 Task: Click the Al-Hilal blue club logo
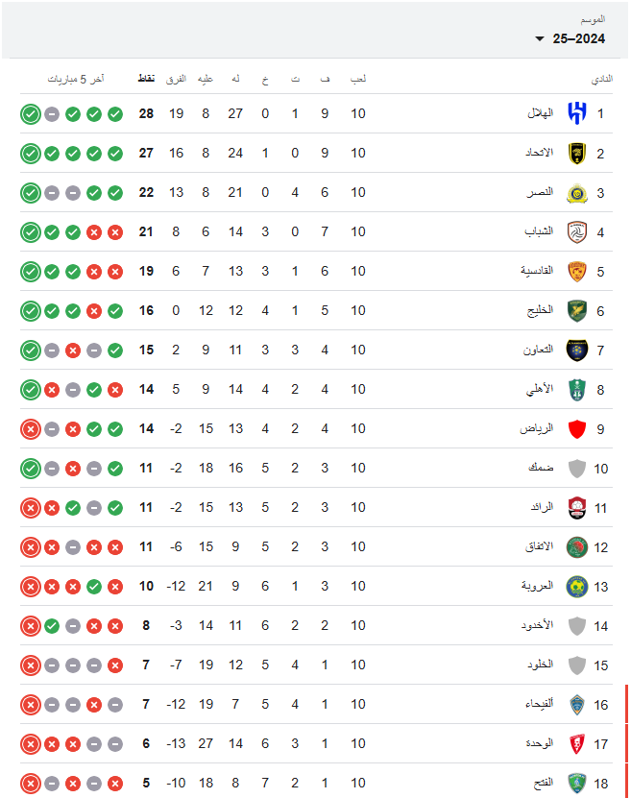(x=577, y=113)
